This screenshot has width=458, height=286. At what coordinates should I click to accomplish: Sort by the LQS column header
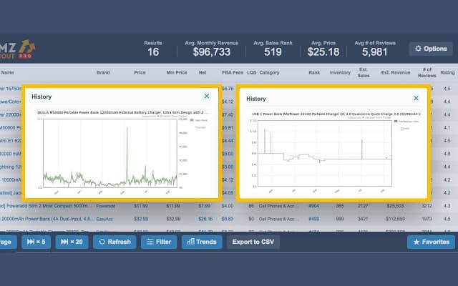251,72
